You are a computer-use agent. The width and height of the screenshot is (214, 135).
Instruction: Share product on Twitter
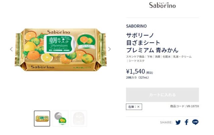[x=178, y=122]
